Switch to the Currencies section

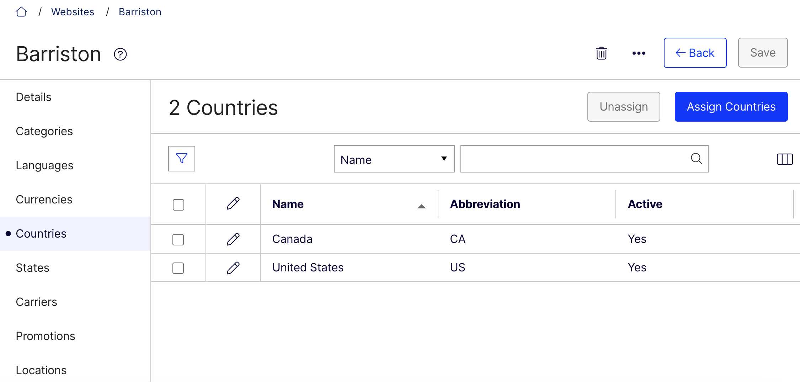pos(44,199)
